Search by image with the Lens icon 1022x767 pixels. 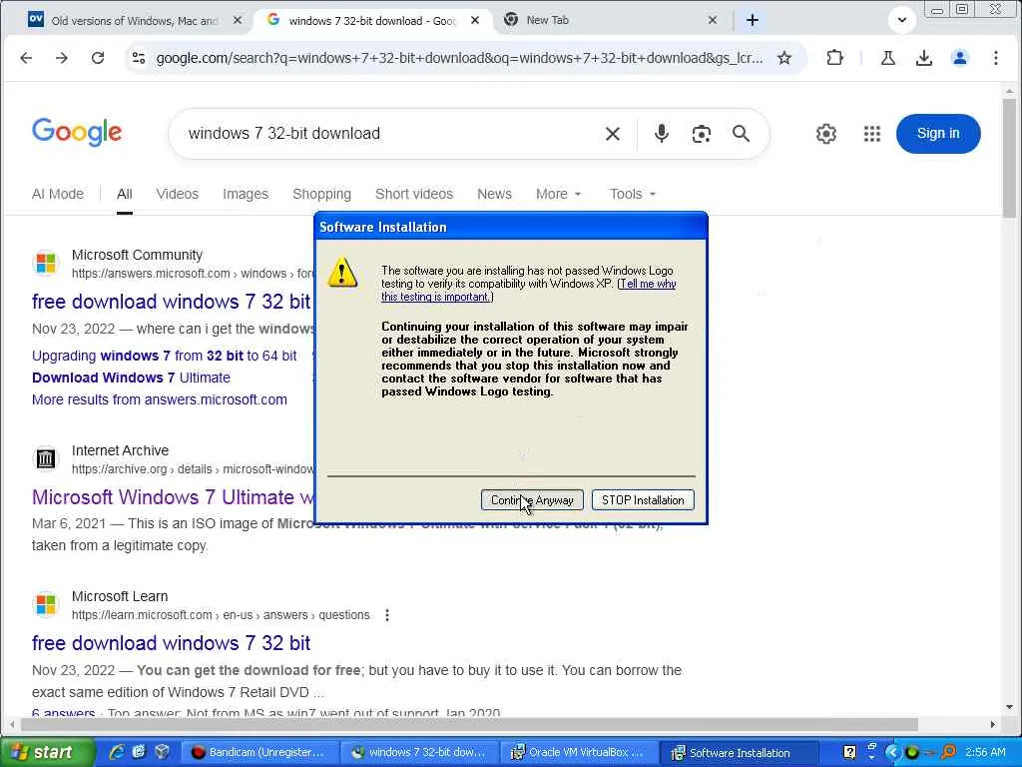[x=701, y=134]
